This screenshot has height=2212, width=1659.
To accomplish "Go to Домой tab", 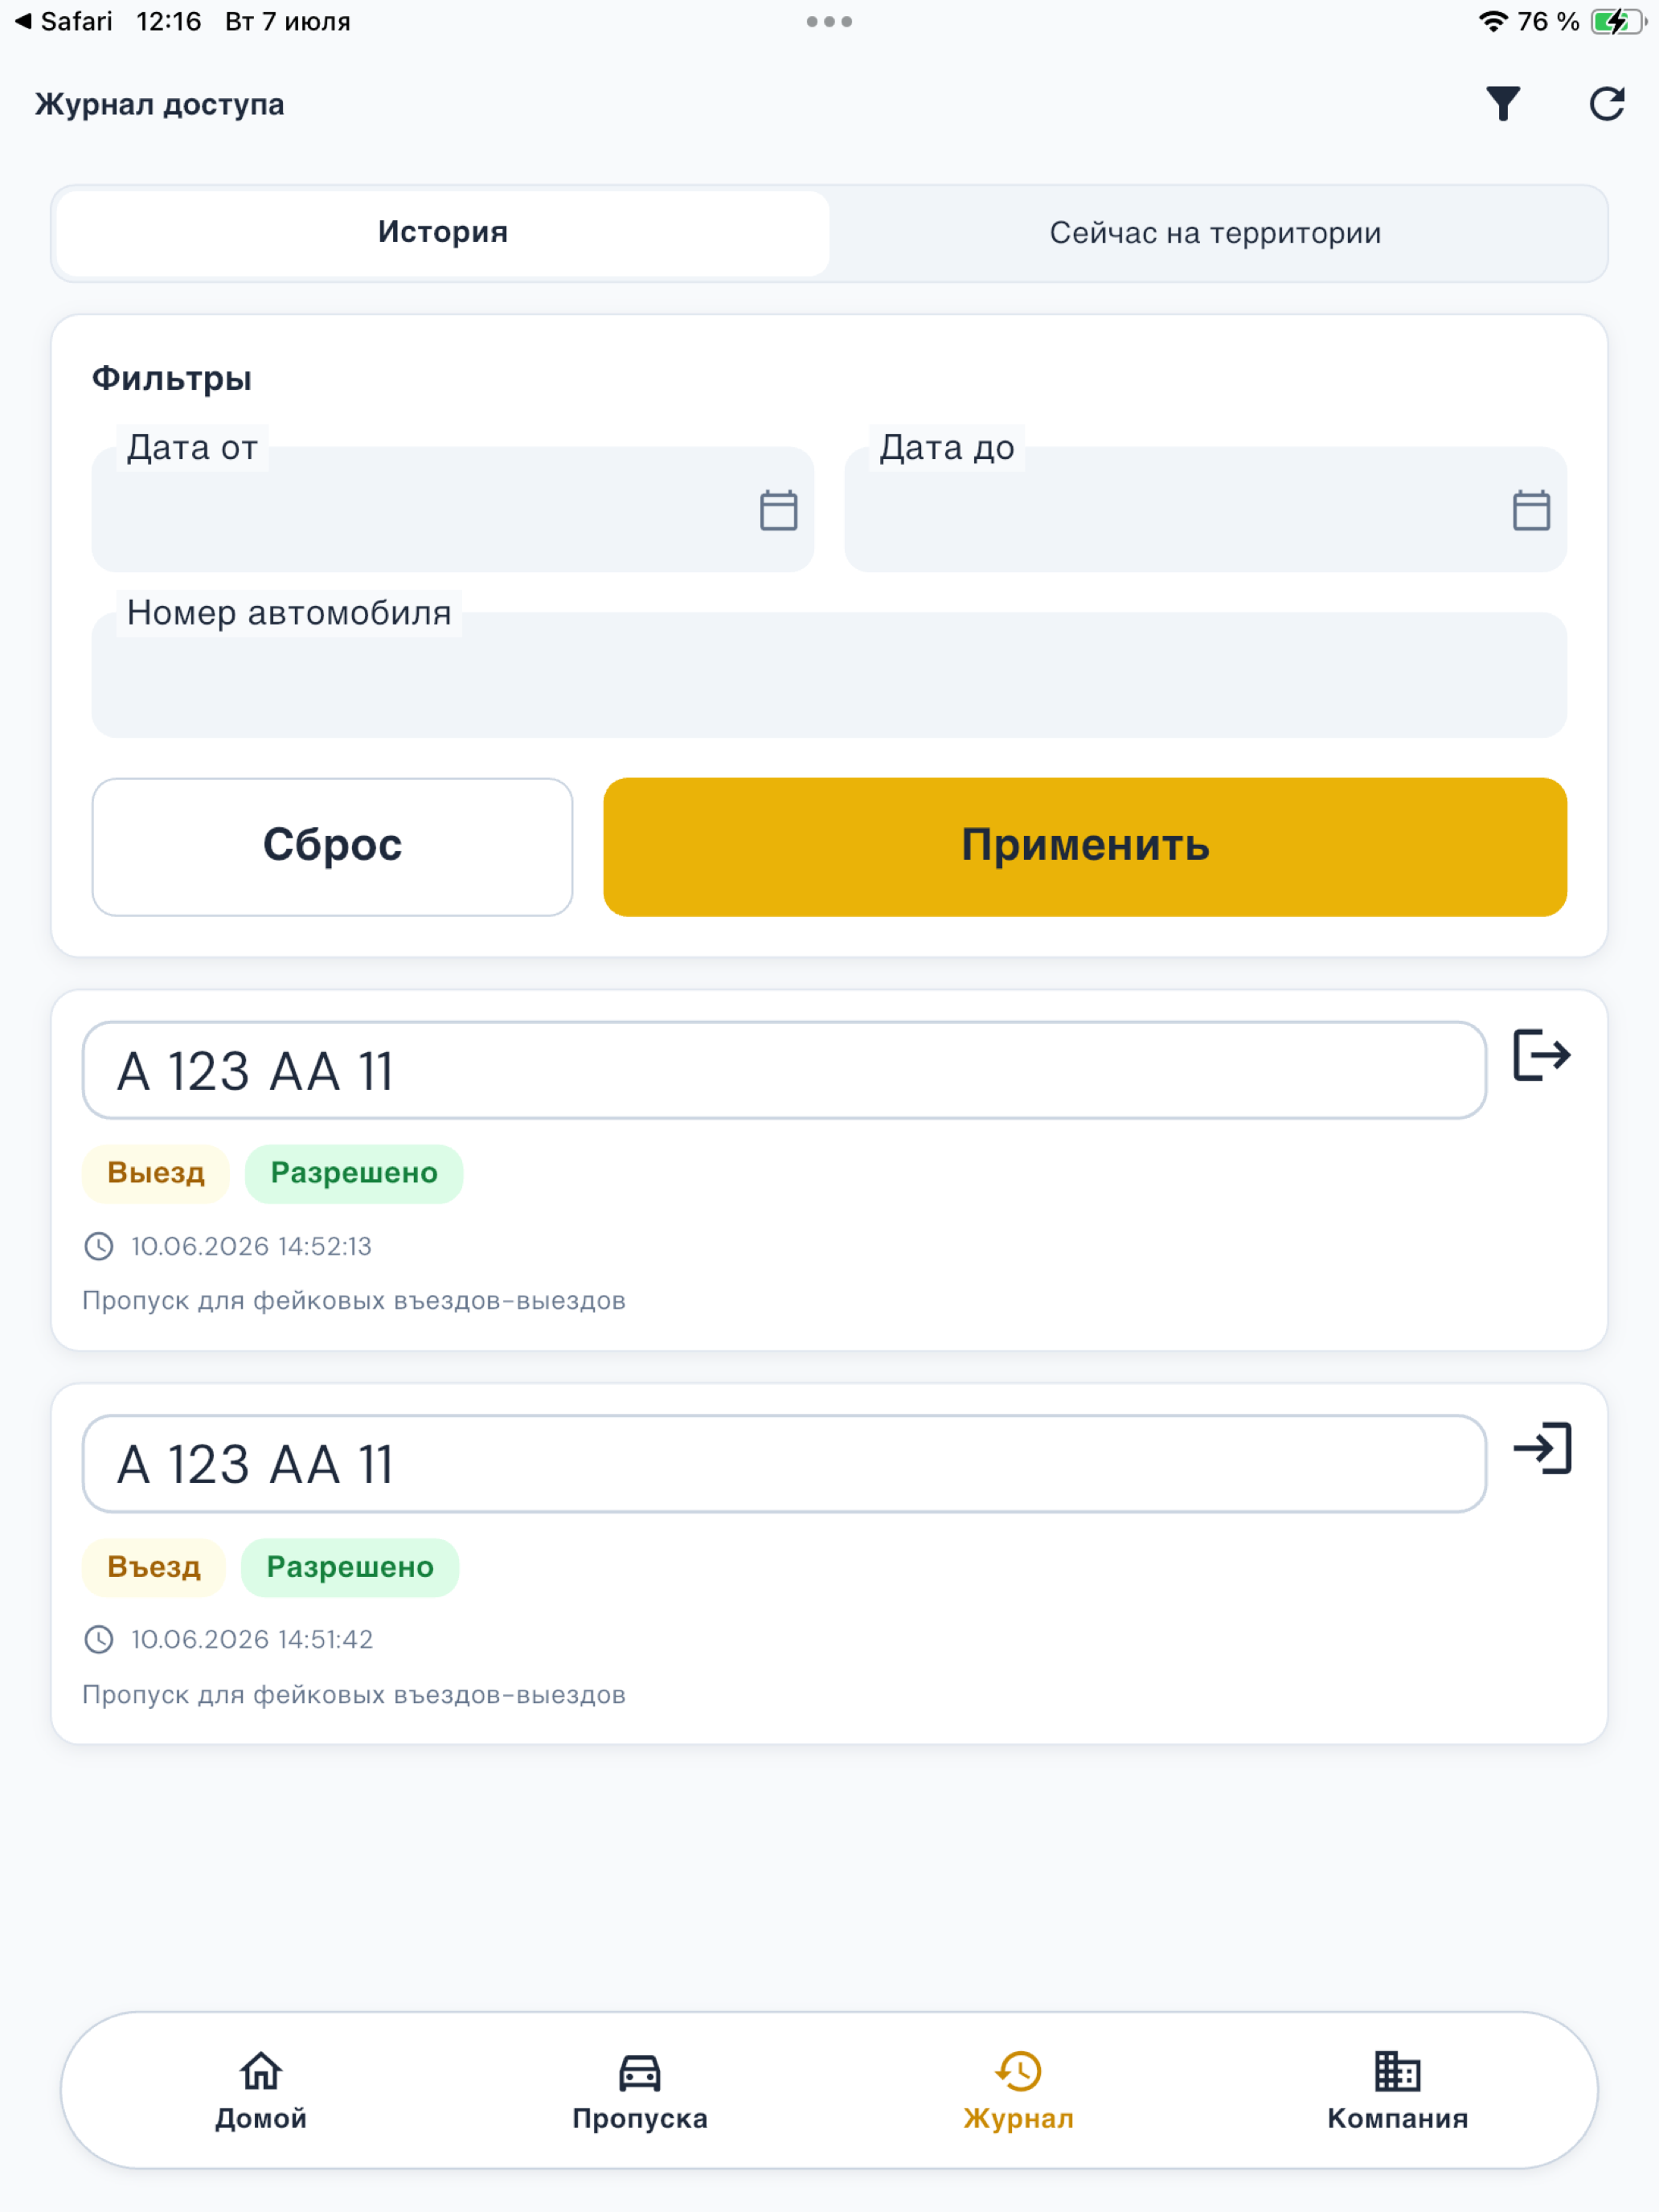I will coord(261,2091).
